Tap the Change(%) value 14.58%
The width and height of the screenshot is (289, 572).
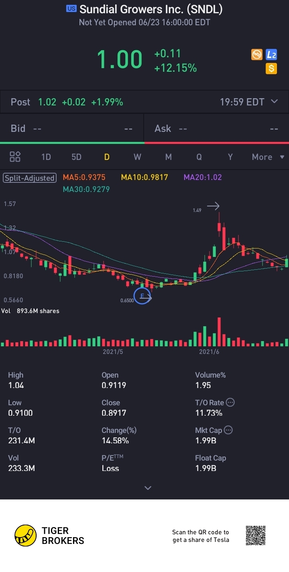(115, 441)
